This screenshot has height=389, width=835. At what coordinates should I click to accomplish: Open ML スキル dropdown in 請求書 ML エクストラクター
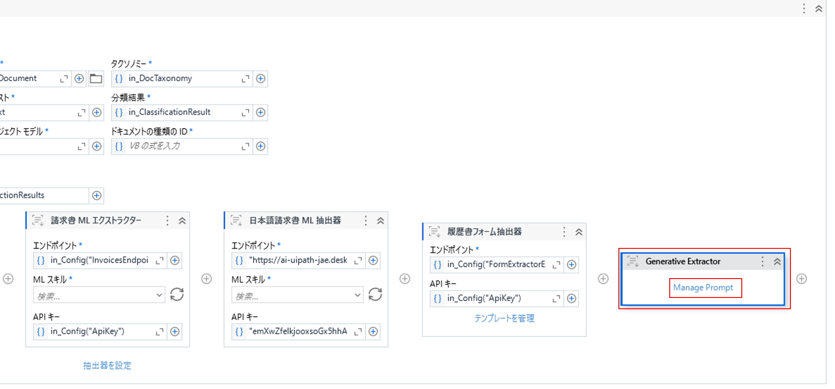(159, 295)
